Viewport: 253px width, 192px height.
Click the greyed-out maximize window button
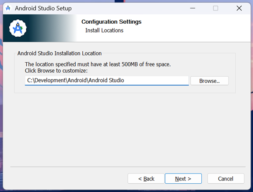tap(215, 8)
